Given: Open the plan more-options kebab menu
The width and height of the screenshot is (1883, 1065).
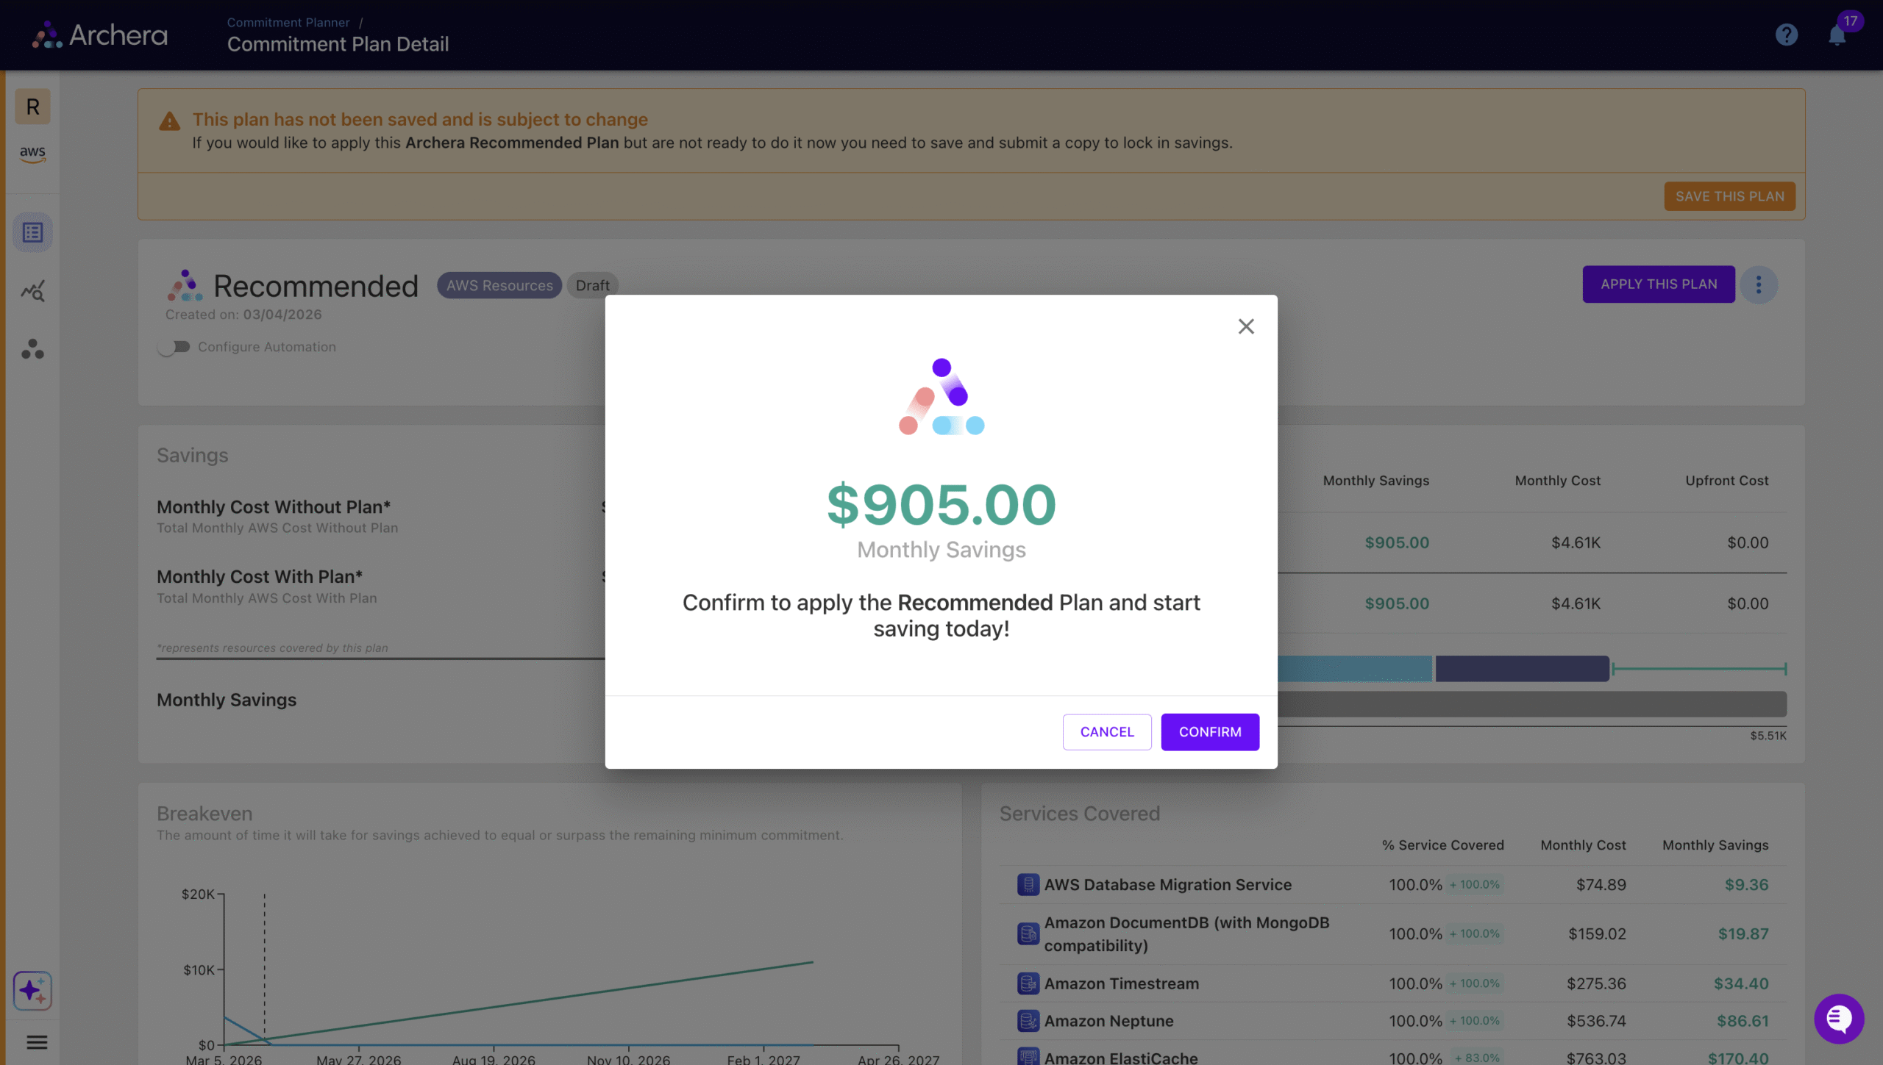Looking at the screenshot, I should (x=1759, y=284).
